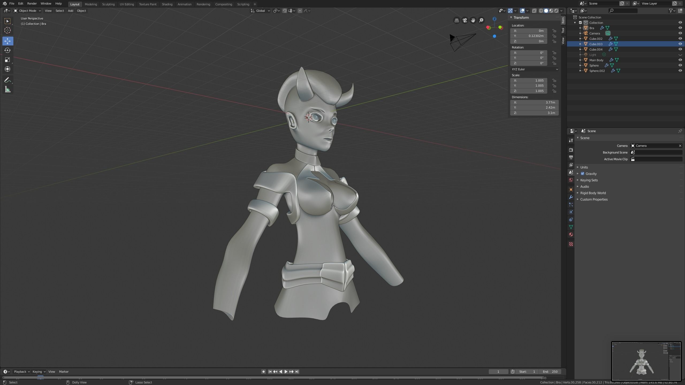Expand the Audio panel
The image size is (685, 385).
[584, 186]
